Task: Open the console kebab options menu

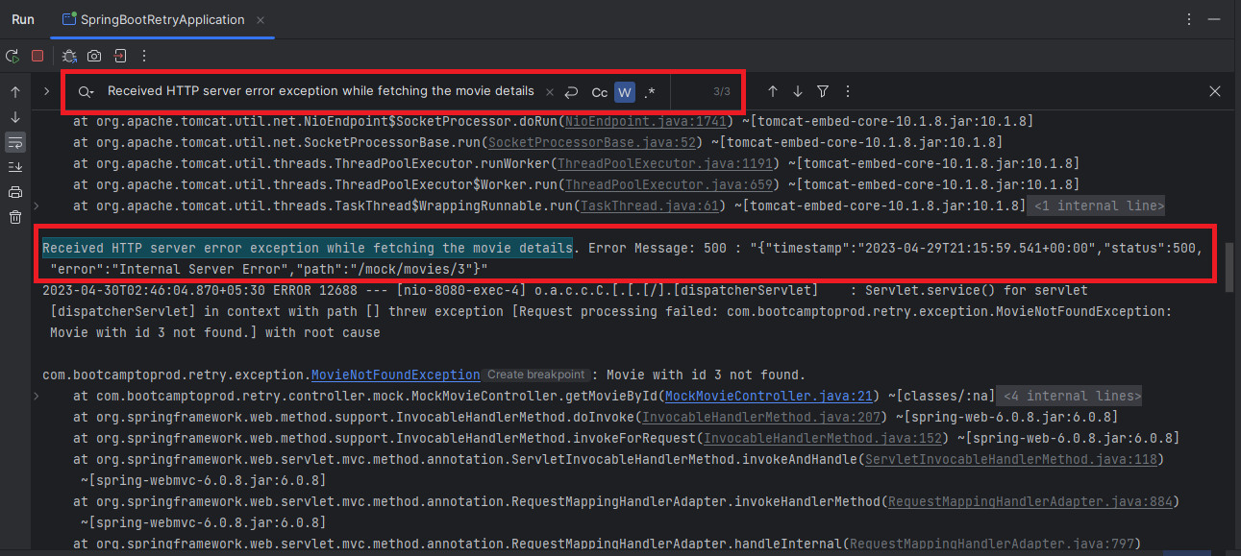Action: (x=143, y=56)
